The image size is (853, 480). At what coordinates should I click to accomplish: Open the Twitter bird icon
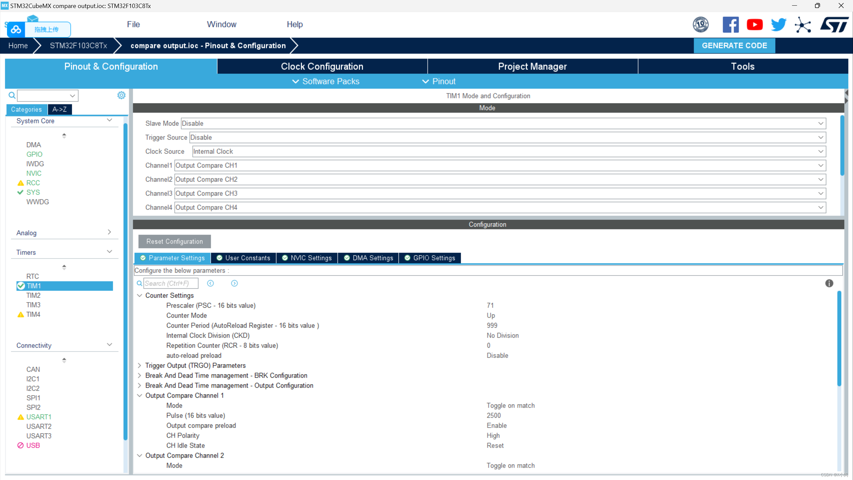coord(779,25)
